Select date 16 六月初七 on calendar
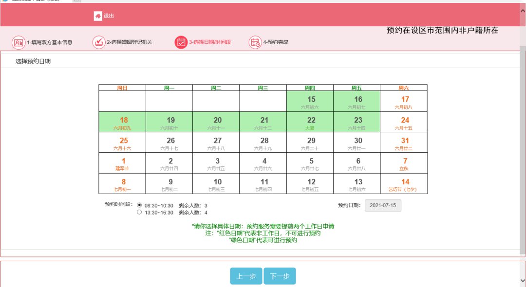Screen dimensions: 526x287 (x=358, y=101)
